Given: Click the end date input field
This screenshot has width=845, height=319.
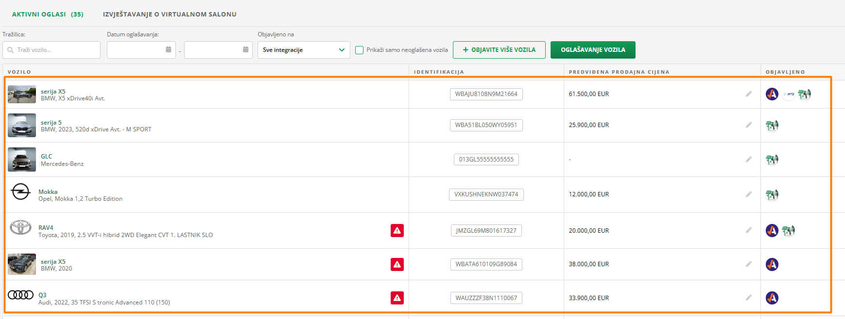Looking at the screenshot, I should click(x=218, y=50).
